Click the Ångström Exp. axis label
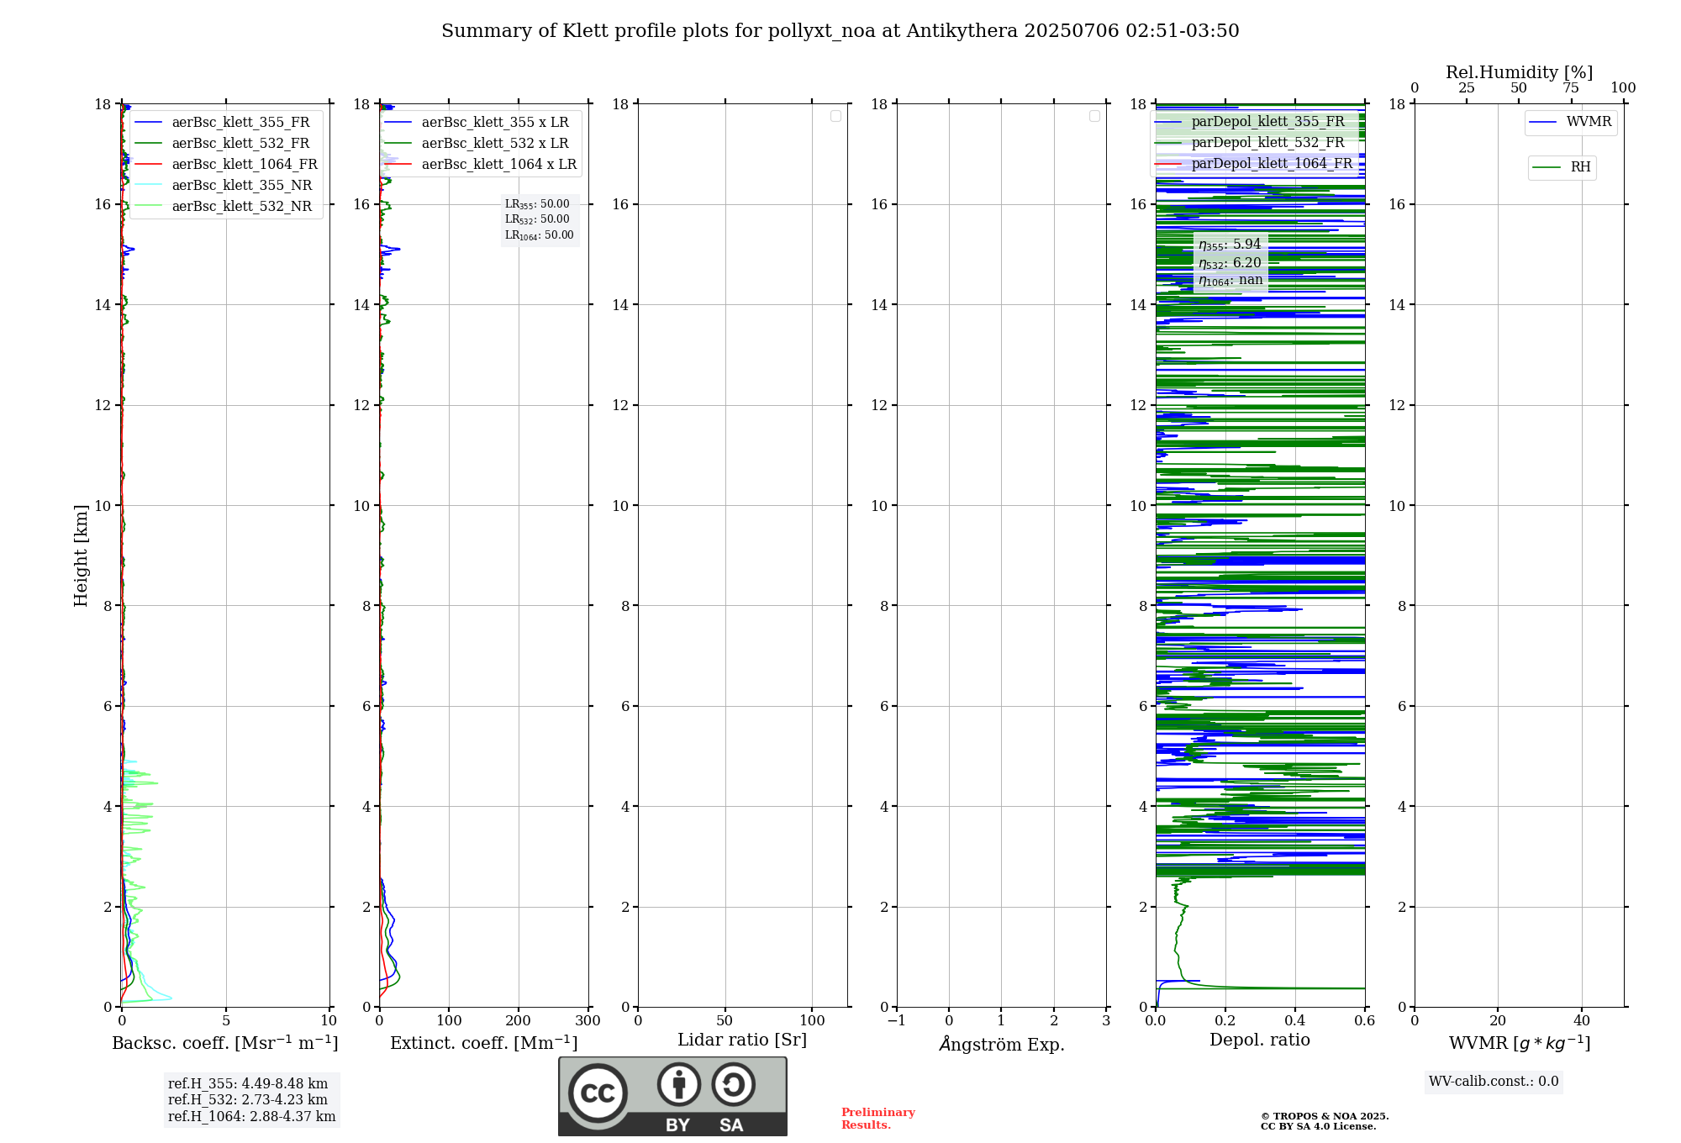Image resolution: width=1681 pixels, height=1143 pixels. point(1002,1044)
